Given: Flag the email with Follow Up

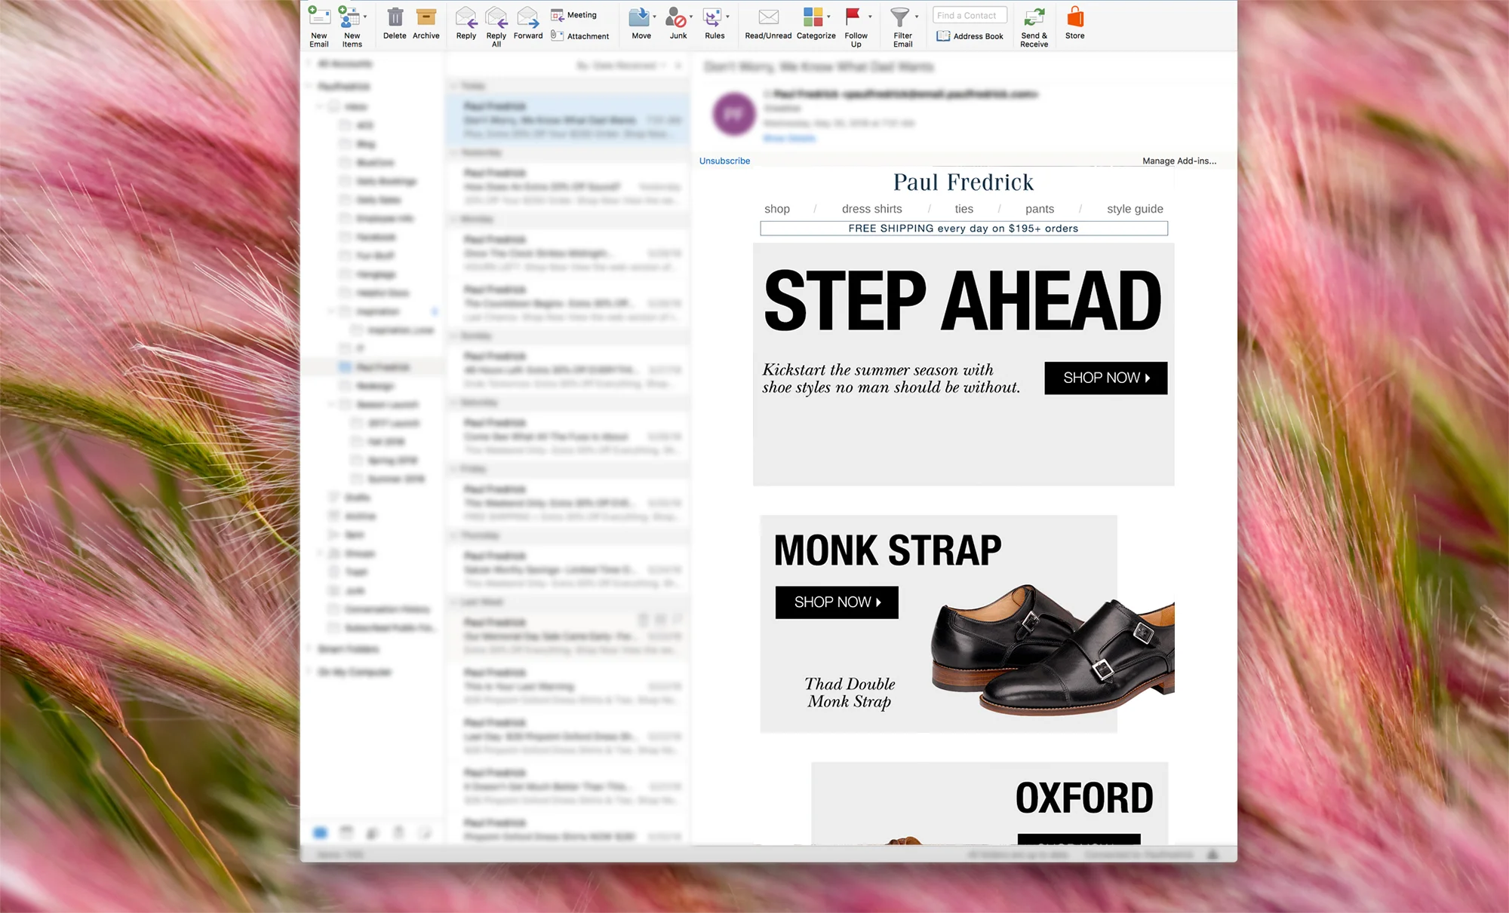Looking at the screenshot, I should (856, 24).
